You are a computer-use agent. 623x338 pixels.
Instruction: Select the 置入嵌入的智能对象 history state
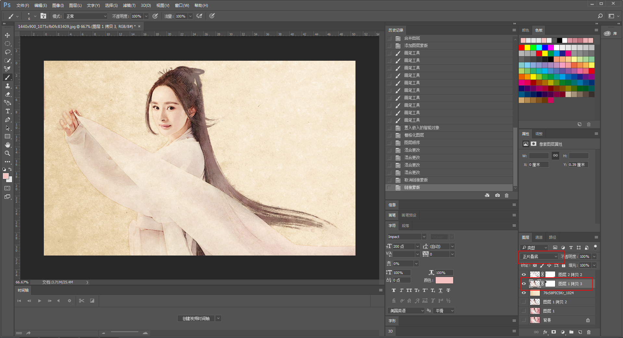[x=449, y=128]
